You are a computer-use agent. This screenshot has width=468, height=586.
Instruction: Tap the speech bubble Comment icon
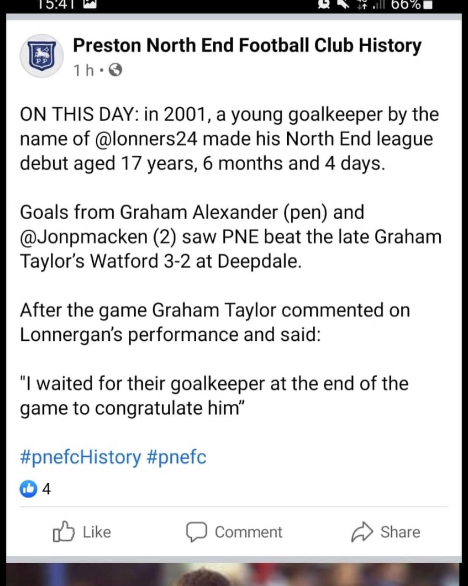tap(196, 532)
